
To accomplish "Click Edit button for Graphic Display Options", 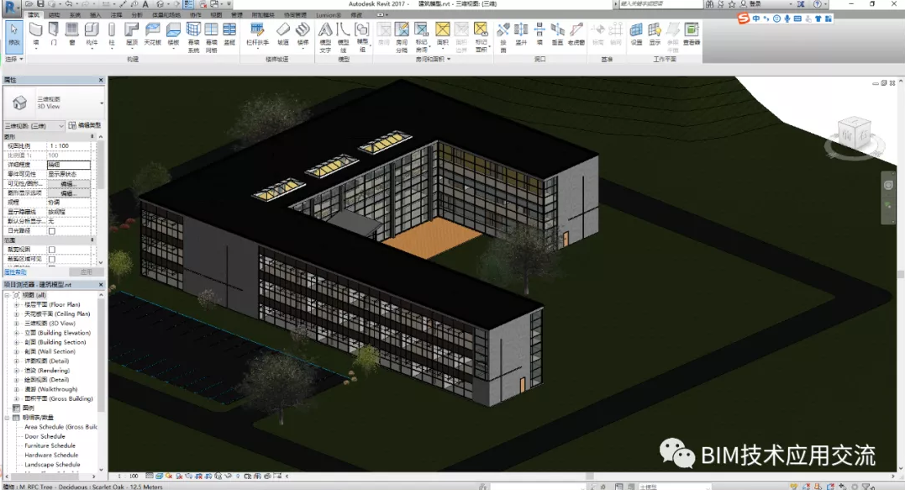I will (x=68, y=193).
